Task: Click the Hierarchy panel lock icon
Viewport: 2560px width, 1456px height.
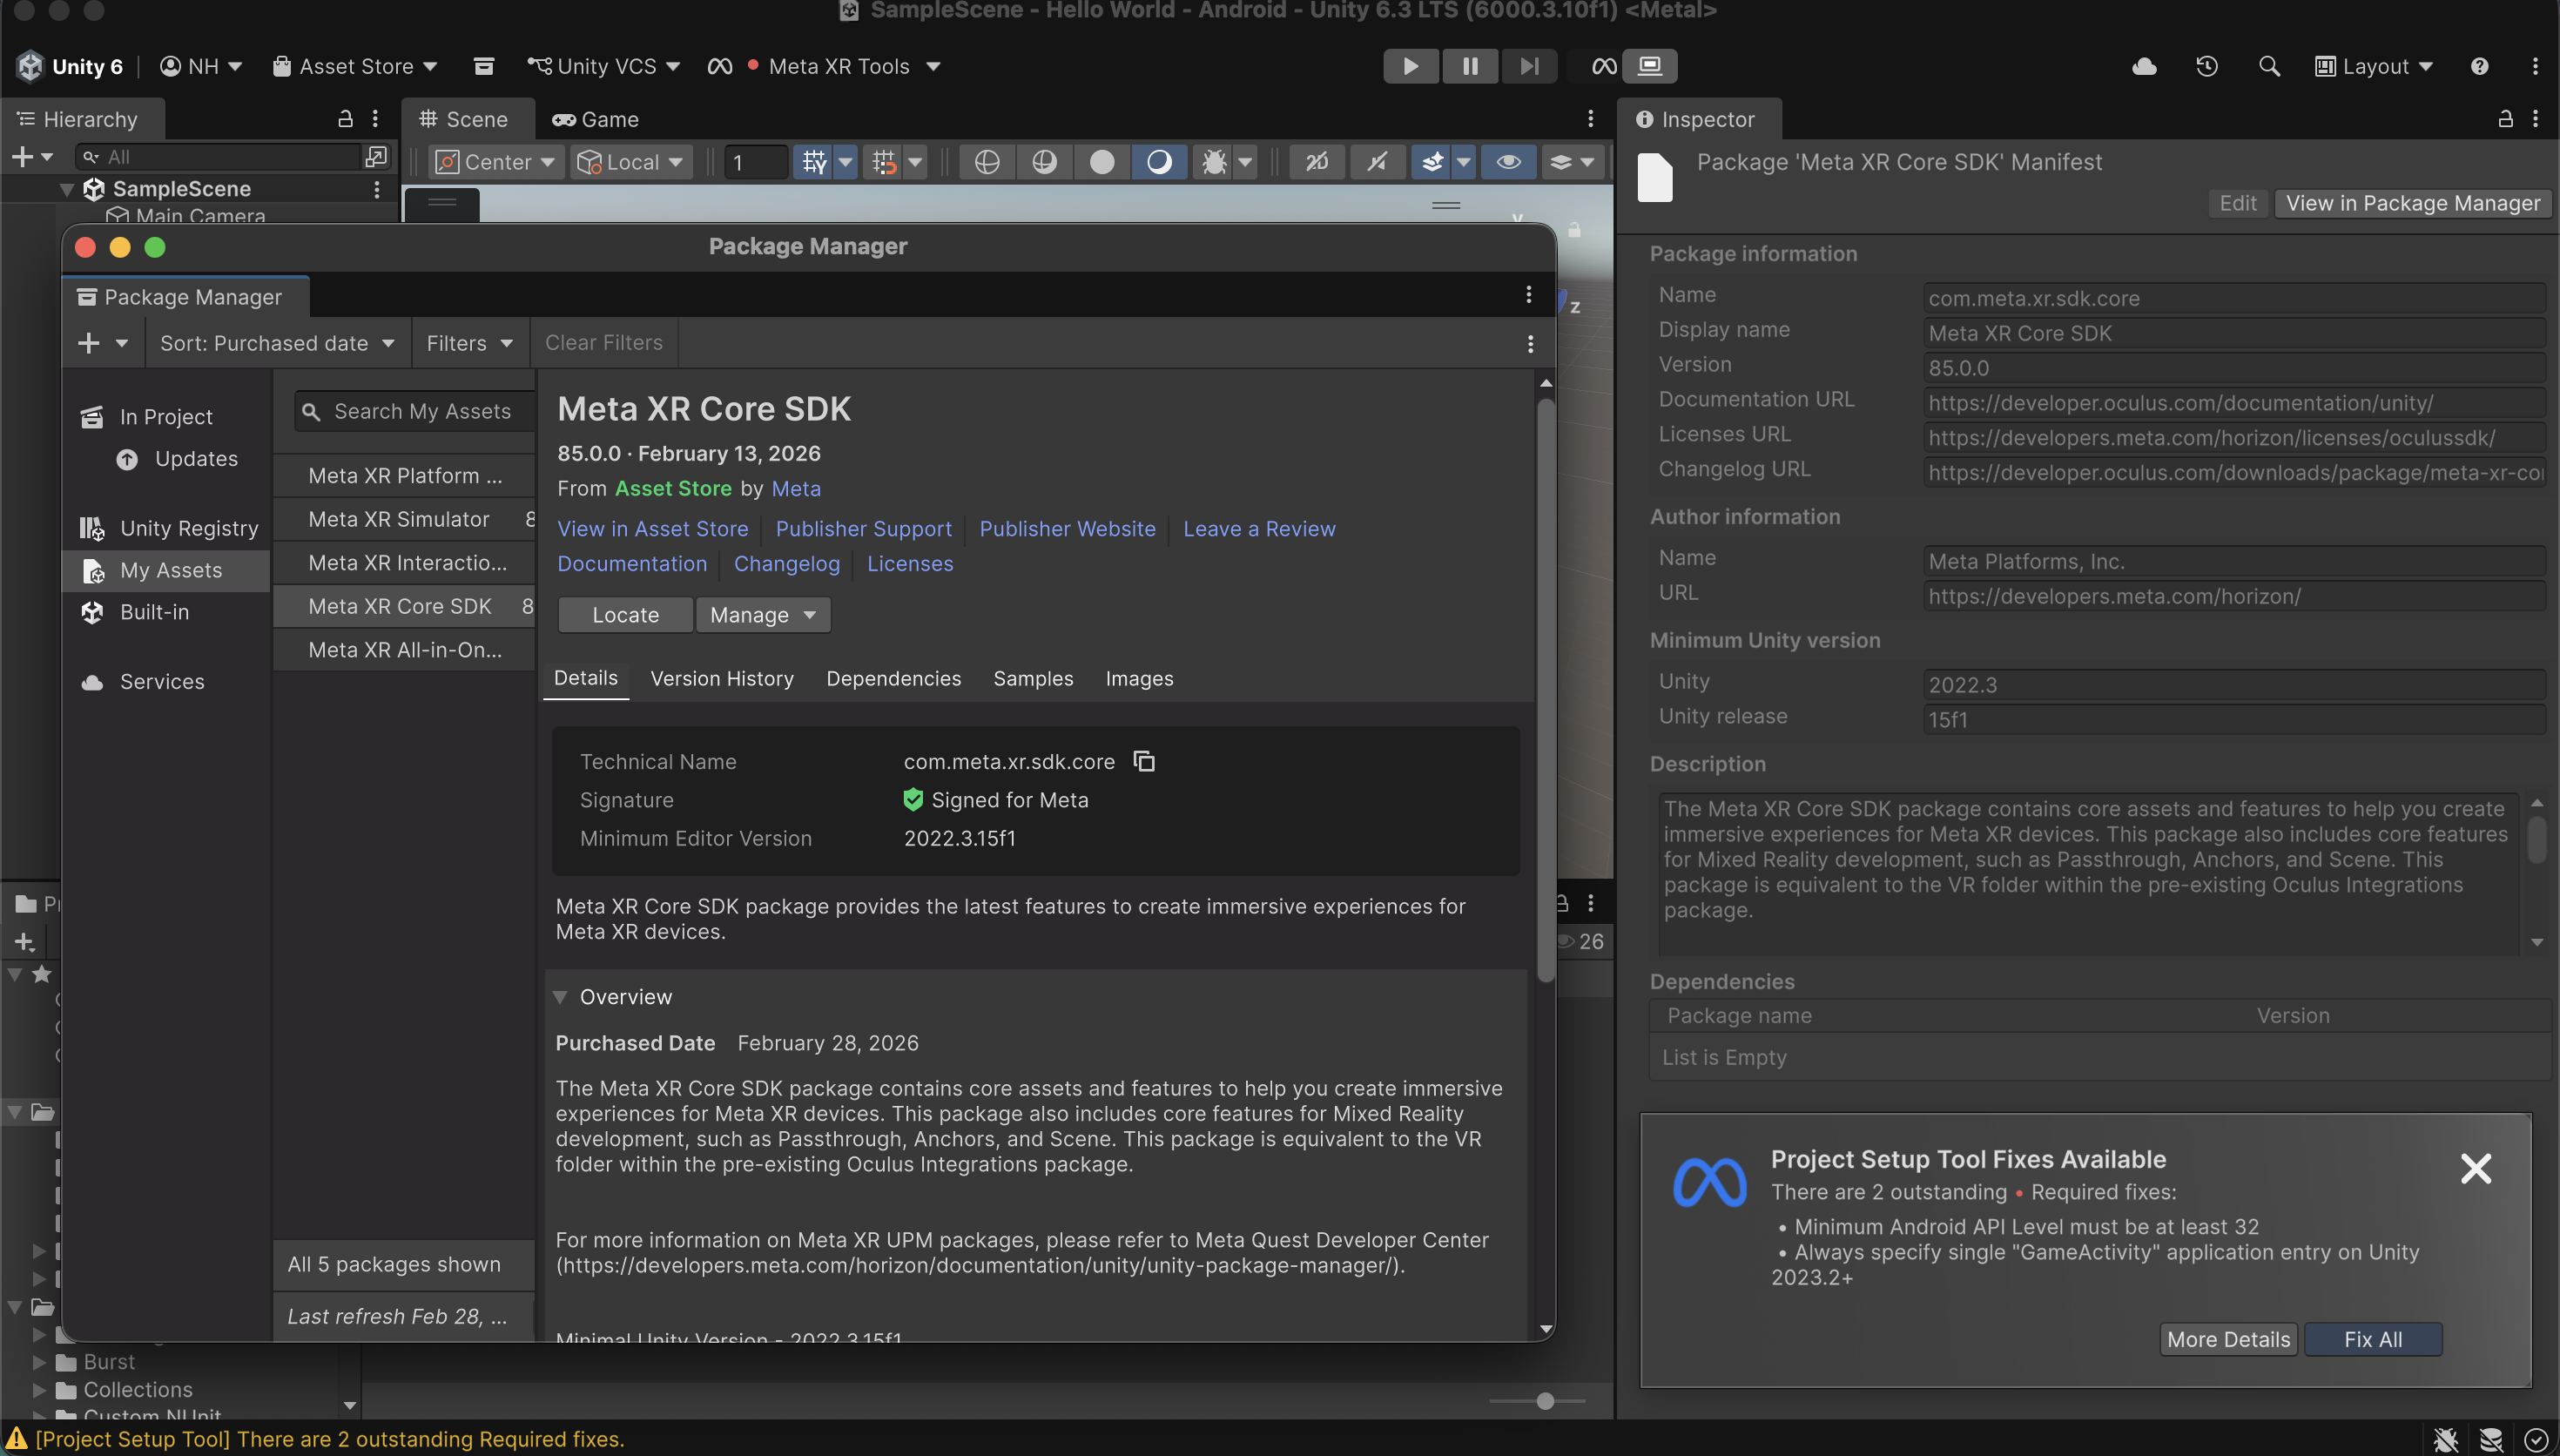Action: pyautogui.click(x=345, y=119)
